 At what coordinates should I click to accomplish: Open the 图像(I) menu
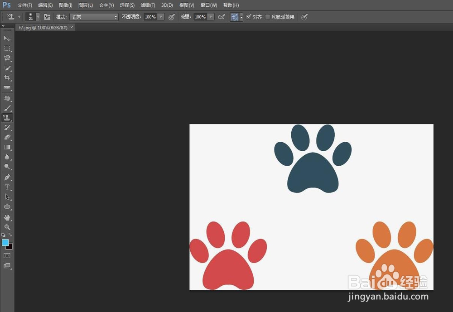(65, 5)
